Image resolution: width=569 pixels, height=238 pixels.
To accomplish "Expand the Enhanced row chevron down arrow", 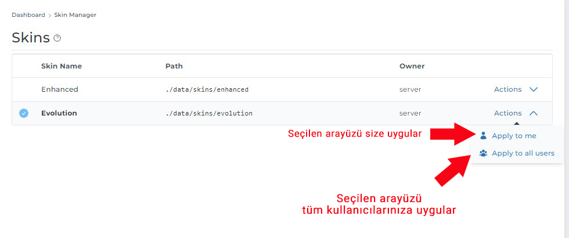I will [x=534, y=89].
